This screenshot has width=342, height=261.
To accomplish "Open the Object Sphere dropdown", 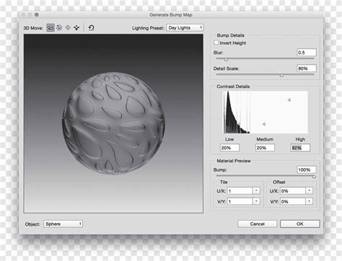I will [x=63, y=224].
